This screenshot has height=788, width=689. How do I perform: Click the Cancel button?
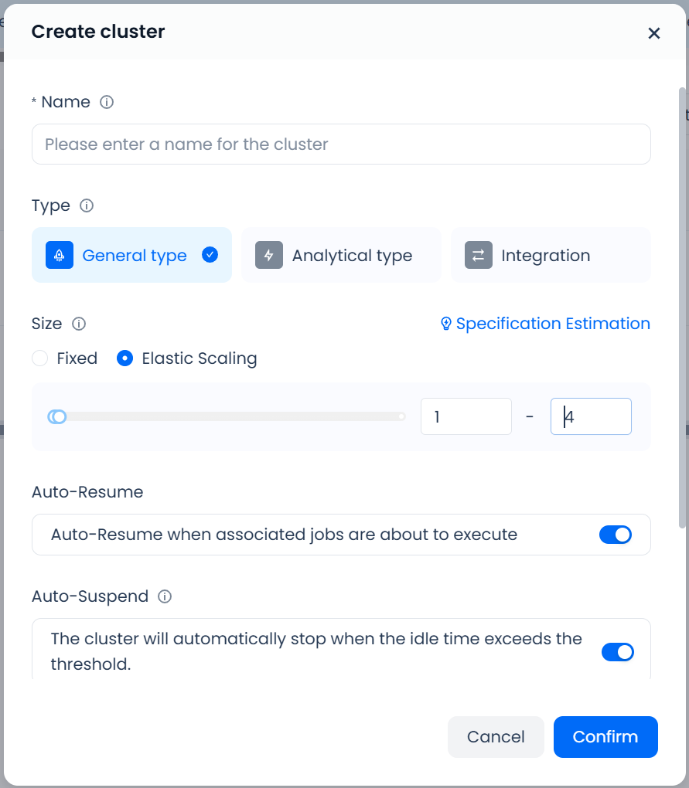click(496, 737)
